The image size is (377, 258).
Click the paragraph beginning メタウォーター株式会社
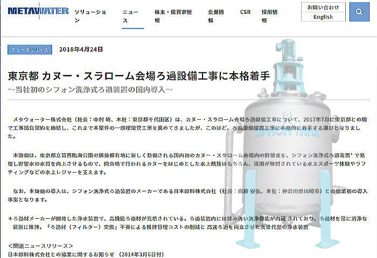[x=187, y=128]
